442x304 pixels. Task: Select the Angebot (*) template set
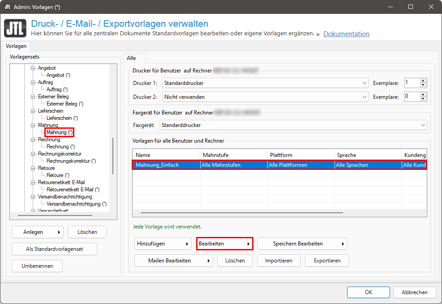58,75
